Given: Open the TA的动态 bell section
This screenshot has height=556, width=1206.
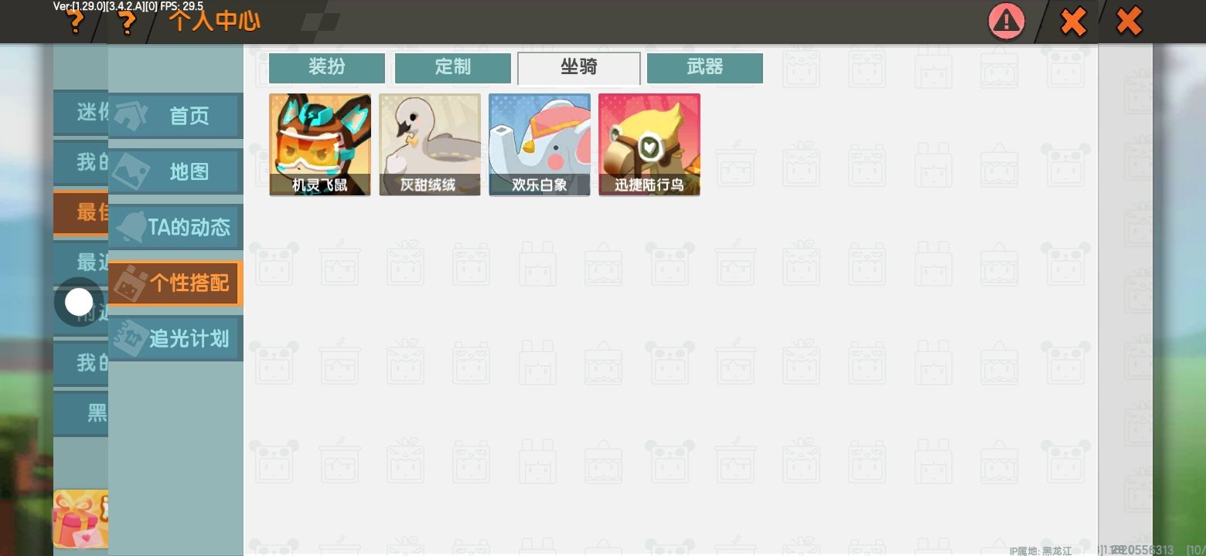Looking at the screenshot, I should [175, 227].
